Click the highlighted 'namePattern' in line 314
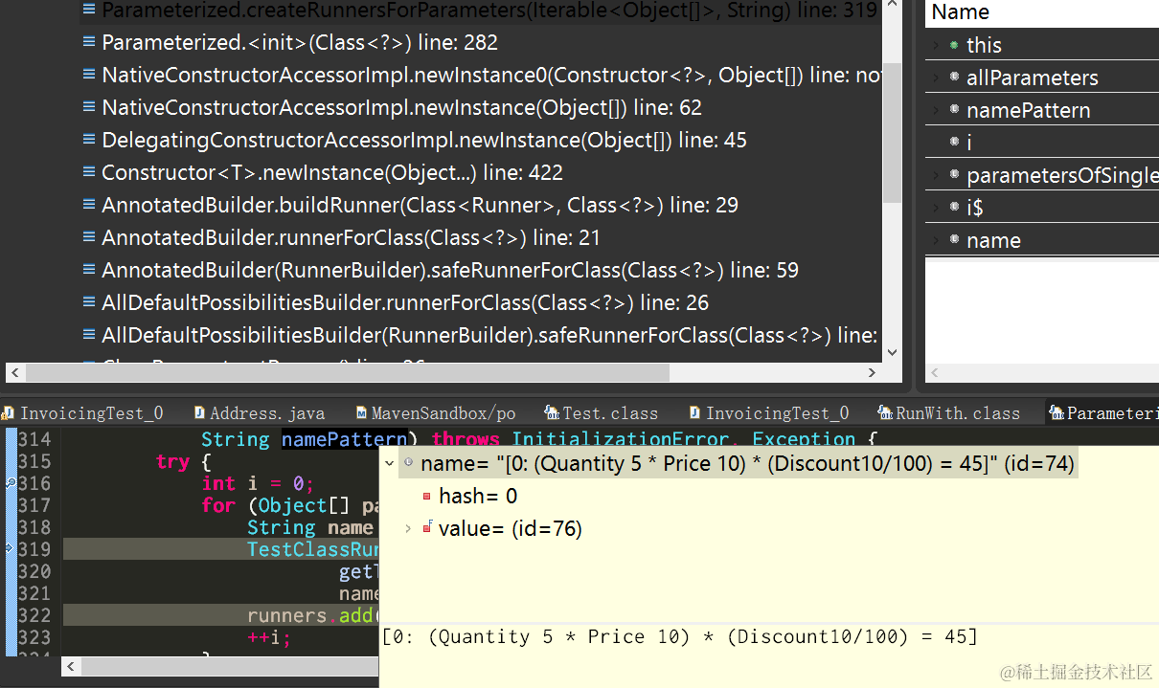The width and height of the screenshot is (1159, 688). pyautogui.click(x=344, y=439)
